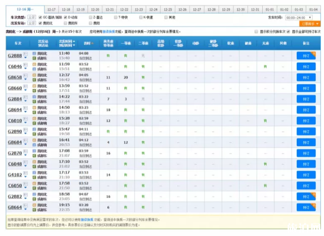Click the ID card icon beside G2890
324x236 pixels.
25,130
